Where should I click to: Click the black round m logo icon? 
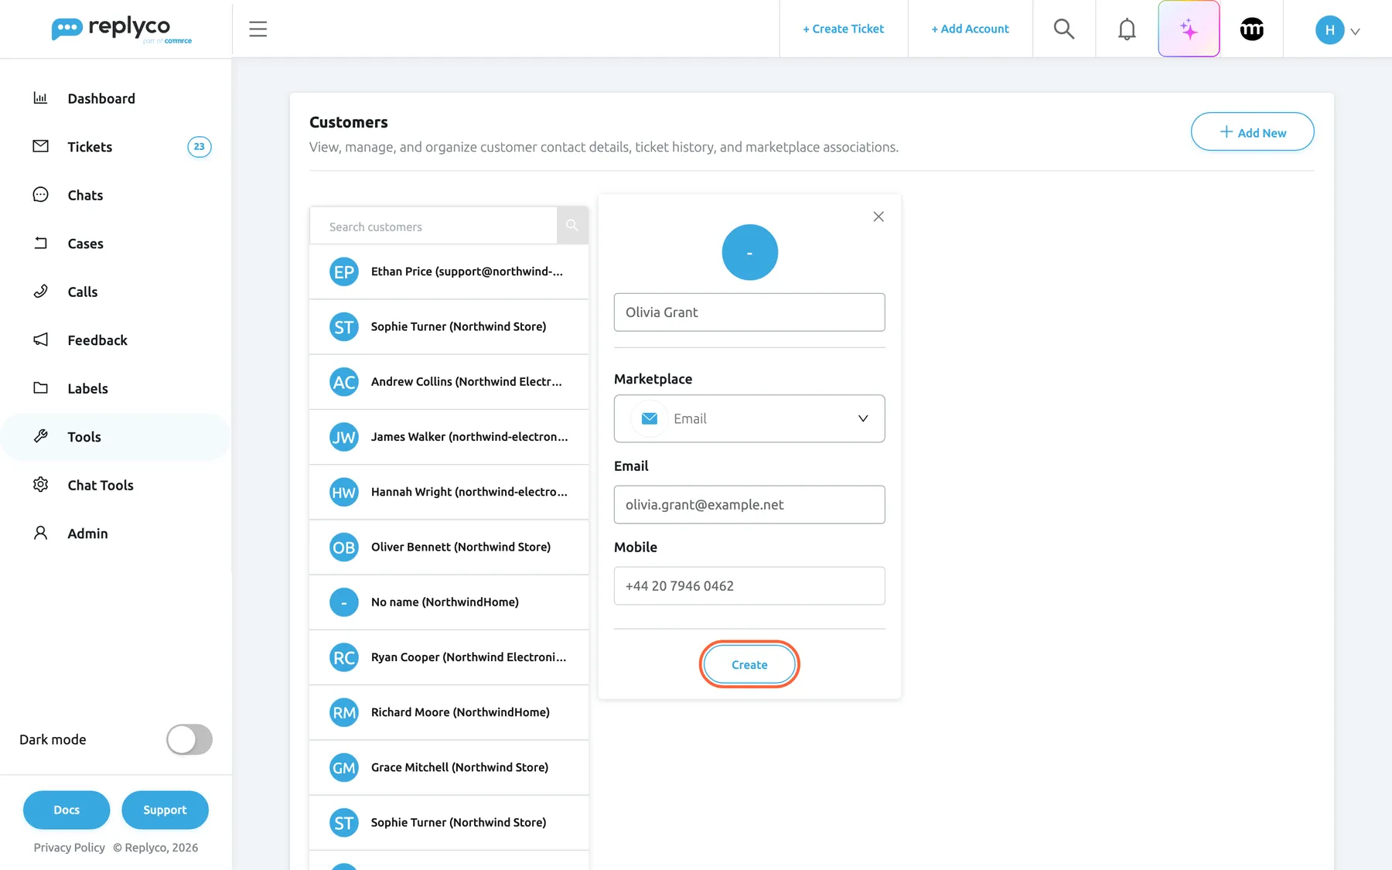click(x=1251, y=29)
